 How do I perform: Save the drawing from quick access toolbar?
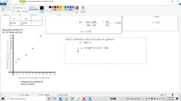pyautogui.click(x=5, y=1)
